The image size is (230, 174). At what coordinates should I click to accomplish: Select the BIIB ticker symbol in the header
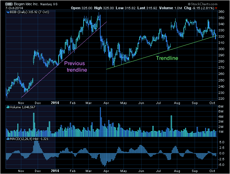(9, 4)
